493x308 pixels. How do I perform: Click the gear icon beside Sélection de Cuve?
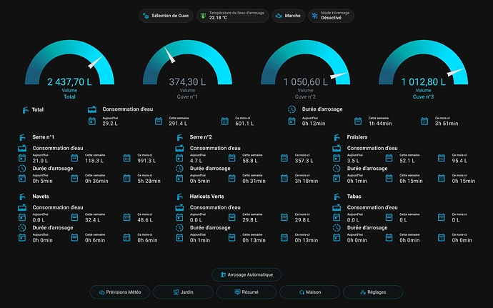tap(146, 16)
